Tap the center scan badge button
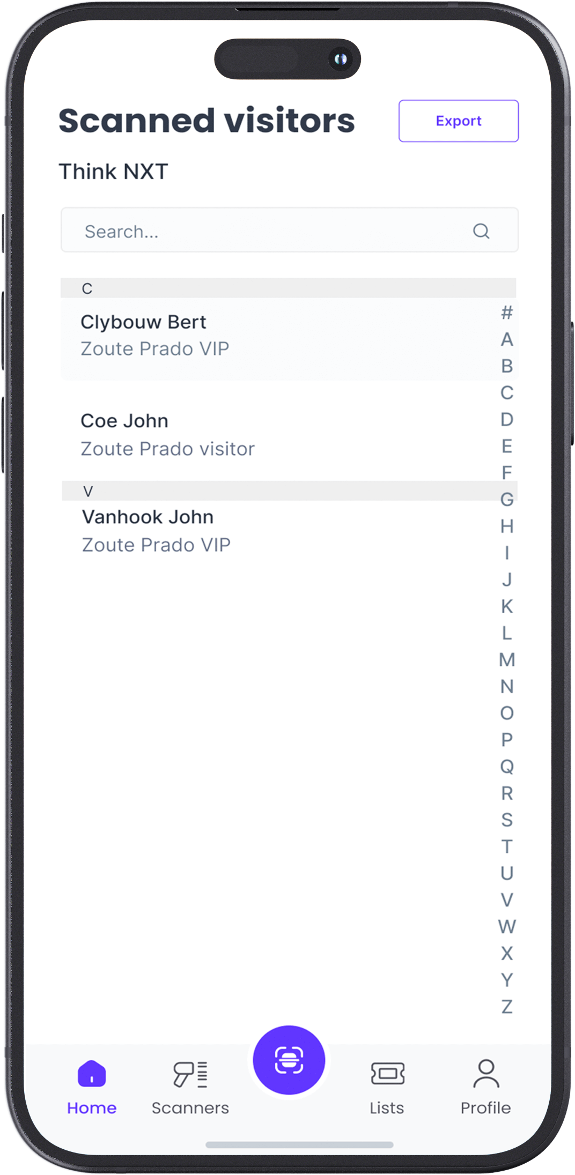This screenshot has width=575, height=1175. pyautogui.click(x=289, y=1060)
